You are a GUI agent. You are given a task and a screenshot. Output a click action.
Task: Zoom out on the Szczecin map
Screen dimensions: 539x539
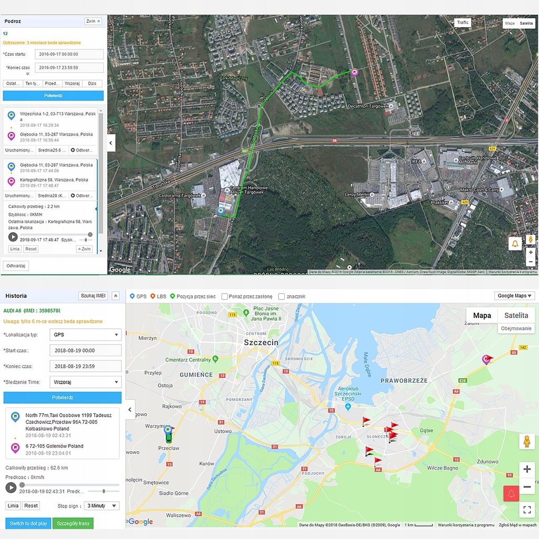527,486
